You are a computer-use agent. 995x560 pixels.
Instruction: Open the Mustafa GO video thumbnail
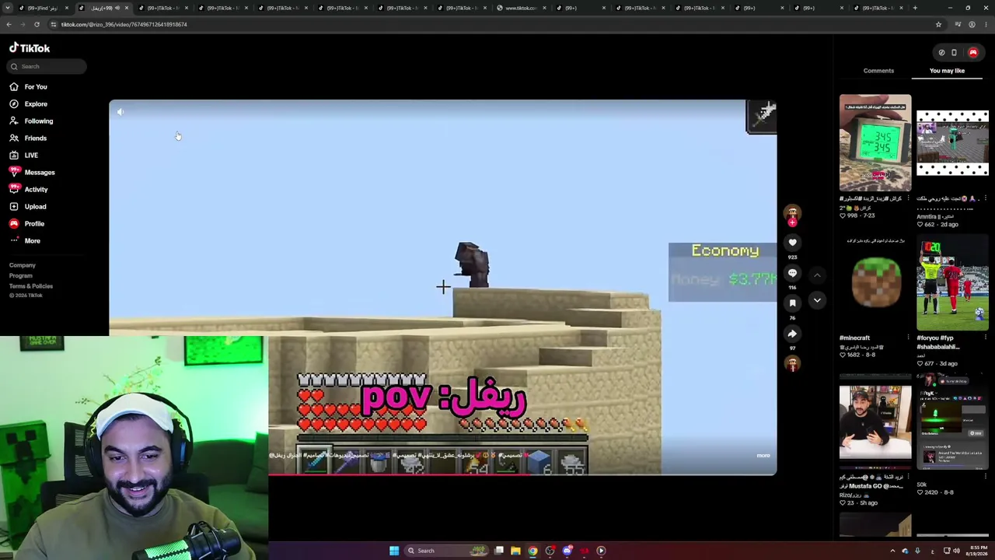coord(875,422)
